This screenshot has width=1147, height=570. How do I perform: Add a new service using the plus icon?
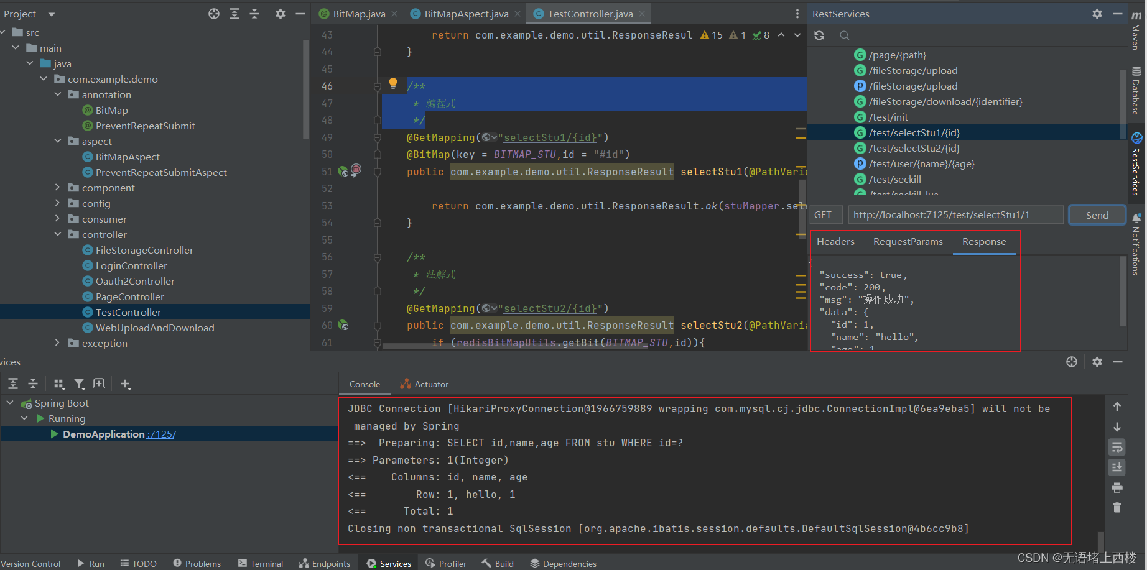[126, 384]
